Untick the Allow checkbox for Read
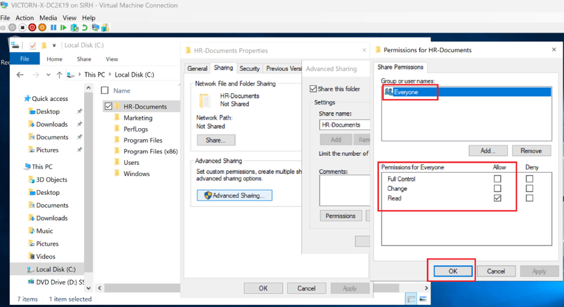The image size is (564, 307). pyautogui.click(x=498, y=198)
